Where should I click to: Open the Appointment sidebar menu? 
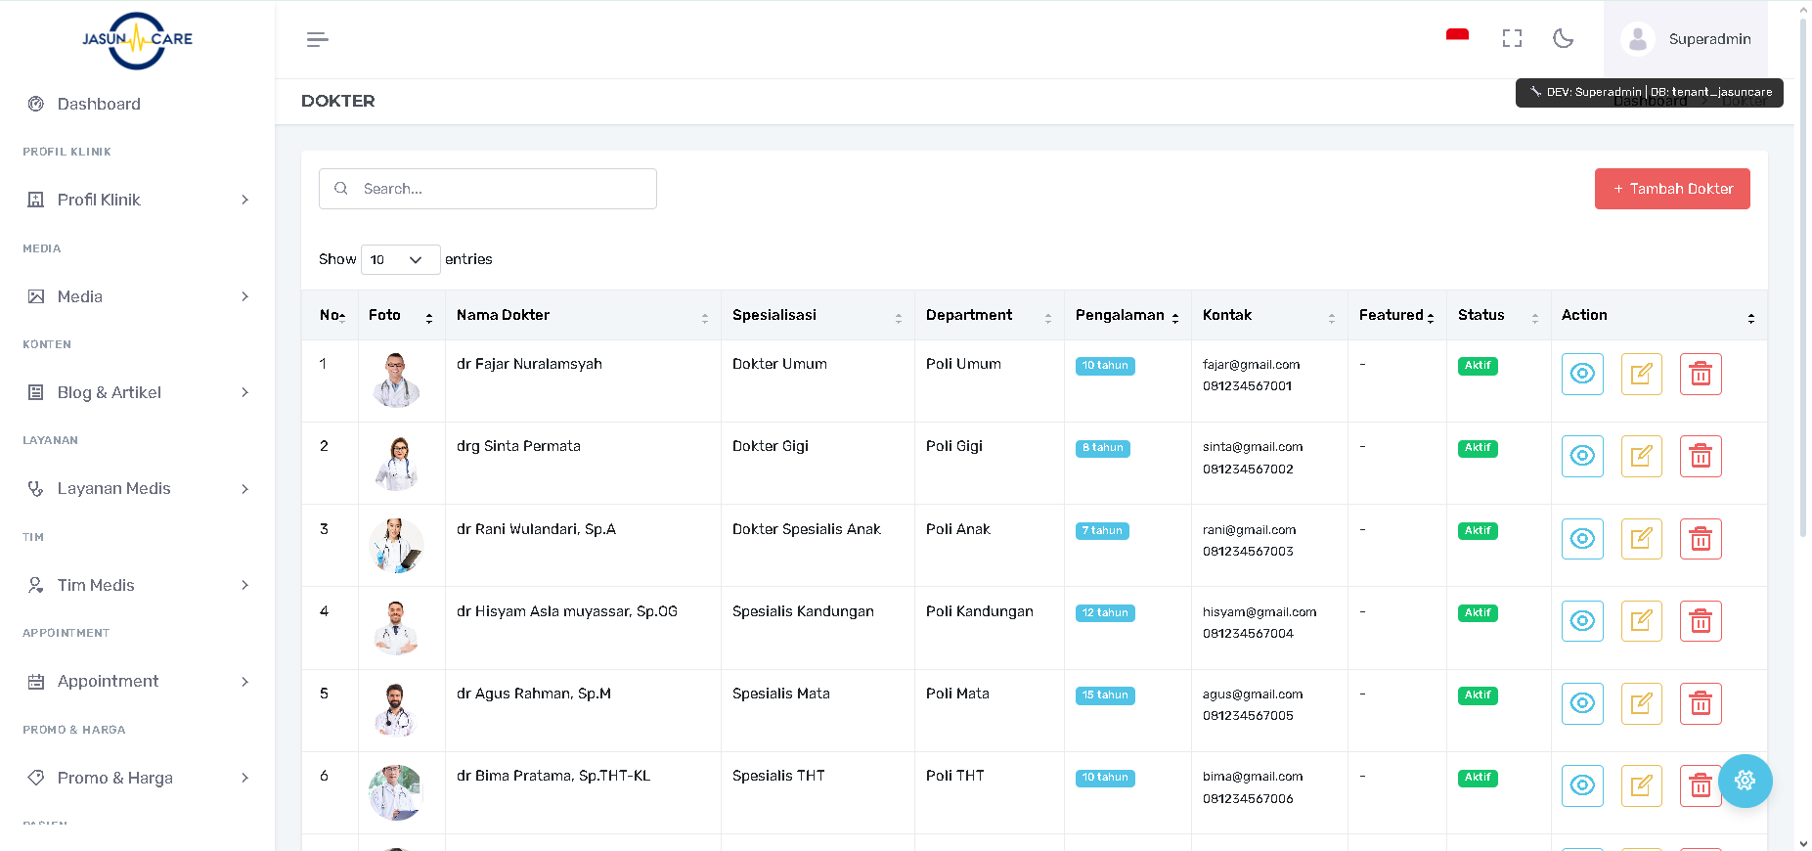coord(137,681)
